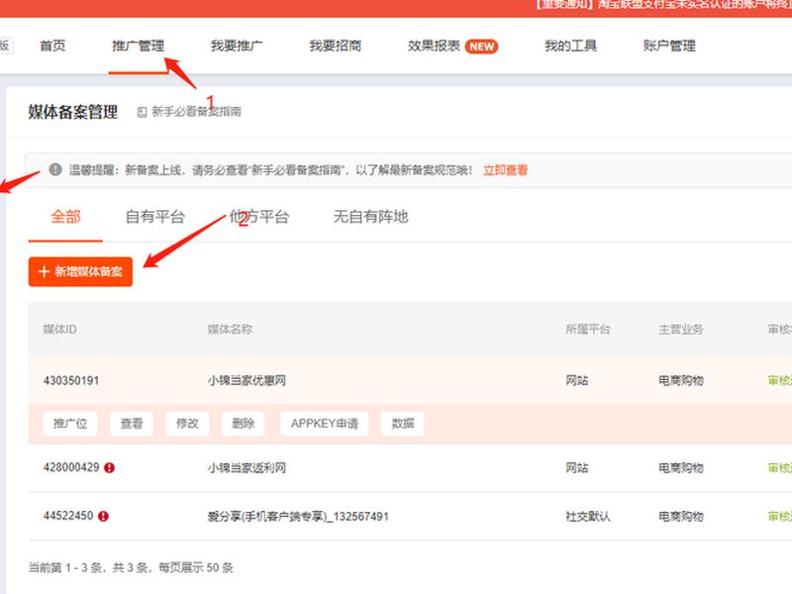Click the APPKEY申请 button
This screenshot has width=792, height=594.
pos(325,424)
